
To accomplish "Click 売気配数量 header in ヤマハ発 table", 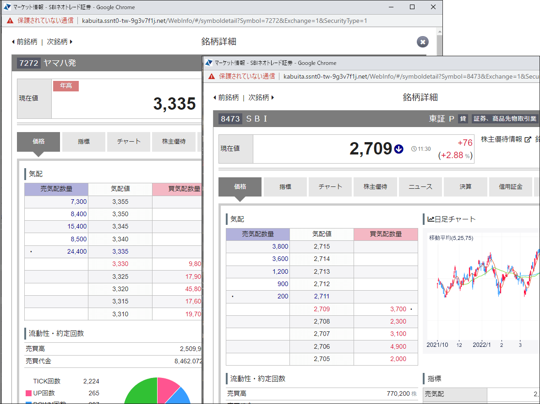I will (56, 189).
